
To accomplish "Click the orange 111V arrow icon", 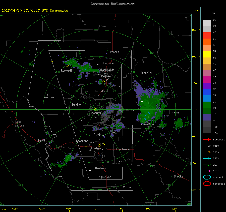I will [207, 152].
